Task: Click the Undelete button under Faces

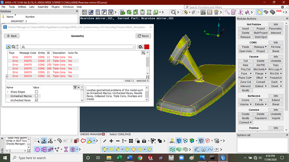Action: coord(276,61)
